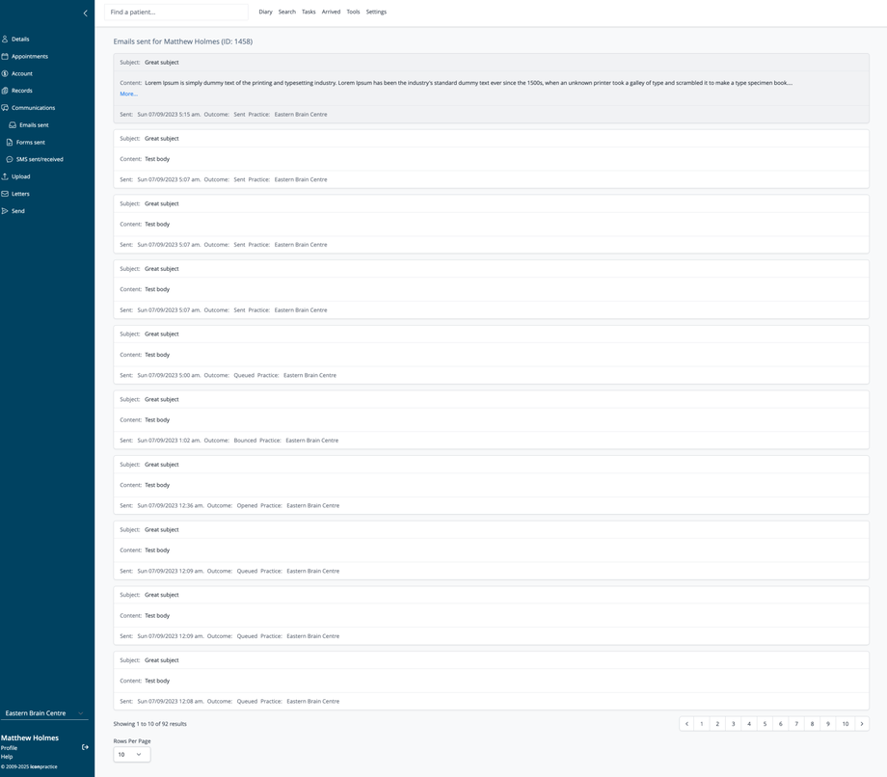The width and height of the screenshot is (887, 777).
Task: Open the Tools menu
Action: (353, 12)
